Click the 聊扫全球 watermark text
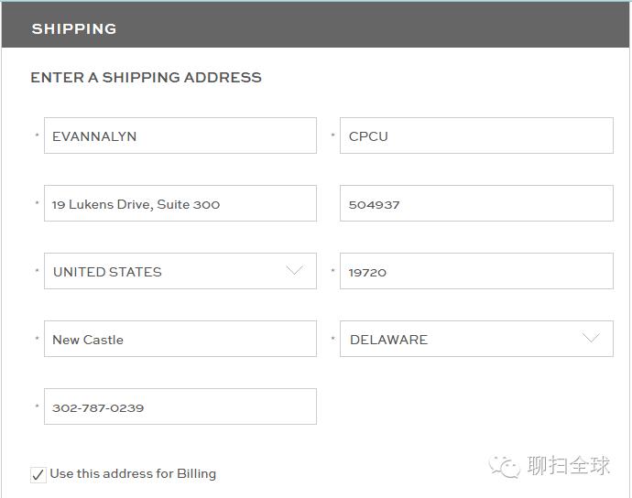 click(568, 466)
